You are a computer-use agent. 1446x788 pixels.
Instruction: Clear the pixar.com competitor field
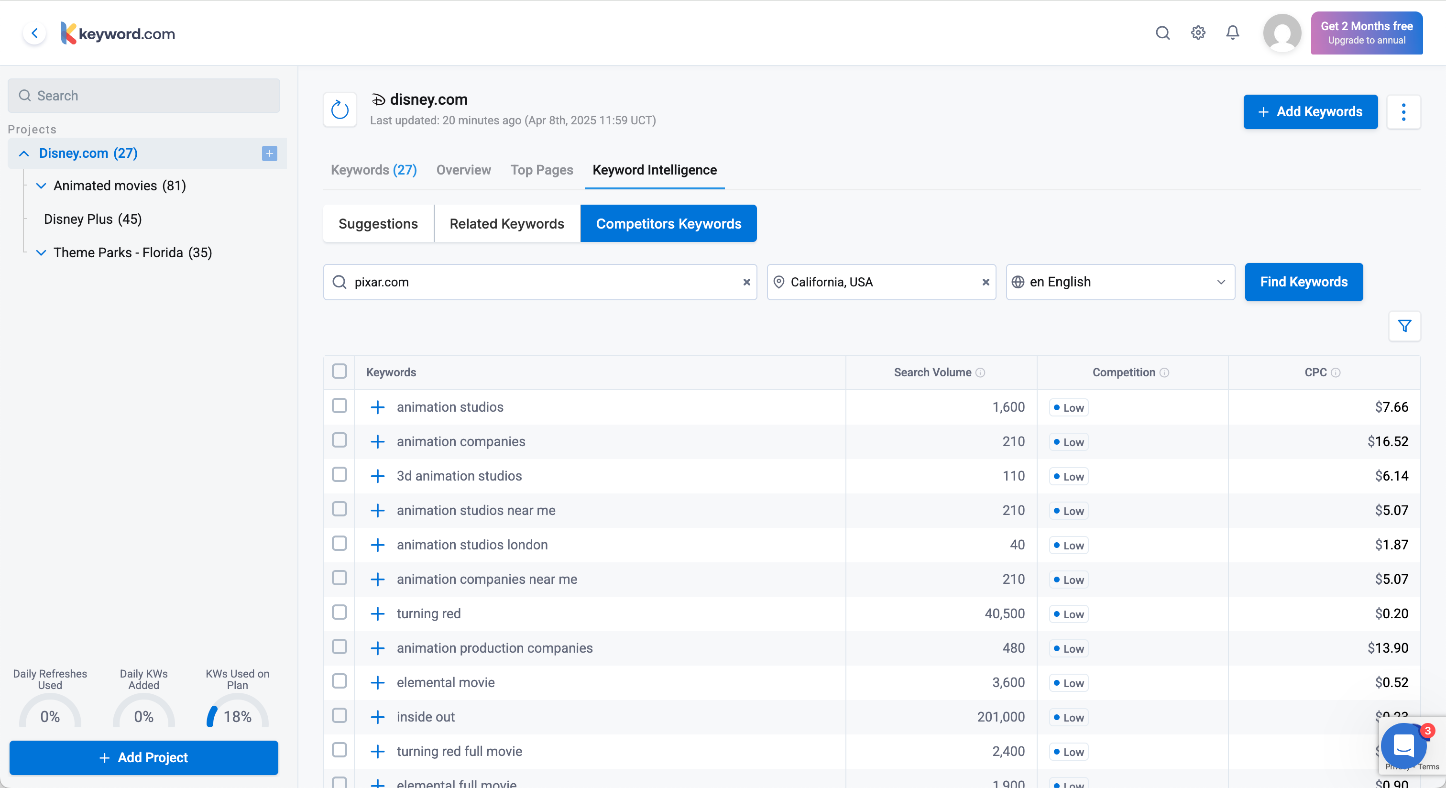pyautogui.click(x=746, y=282)
